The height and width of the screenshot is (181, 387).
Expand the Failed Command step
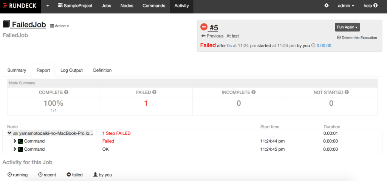pos(15,141)
